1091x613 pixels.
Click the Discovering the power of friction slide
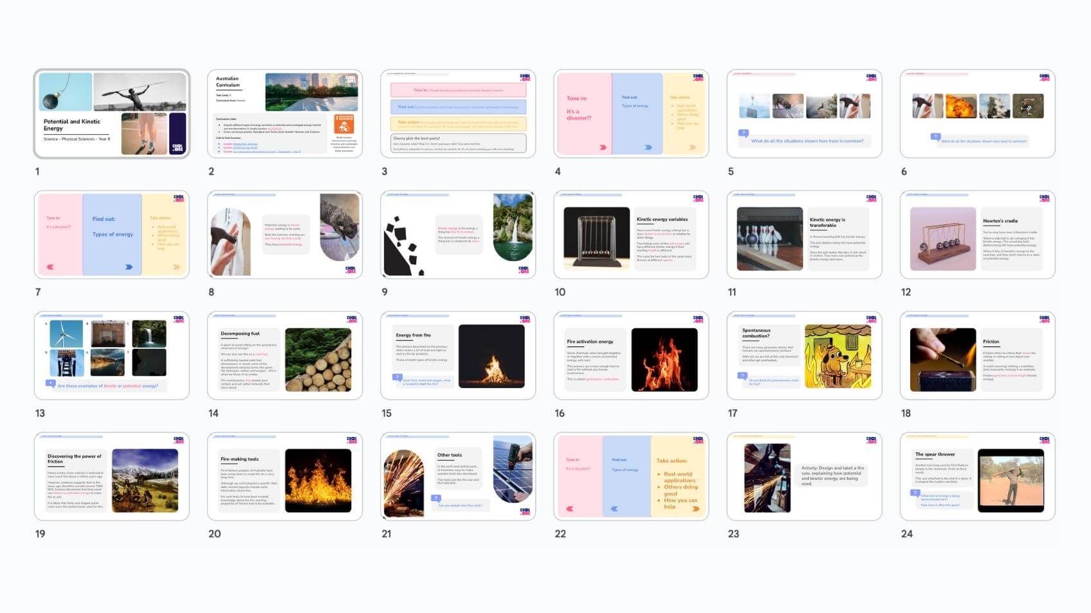click(x=112, y=476)
